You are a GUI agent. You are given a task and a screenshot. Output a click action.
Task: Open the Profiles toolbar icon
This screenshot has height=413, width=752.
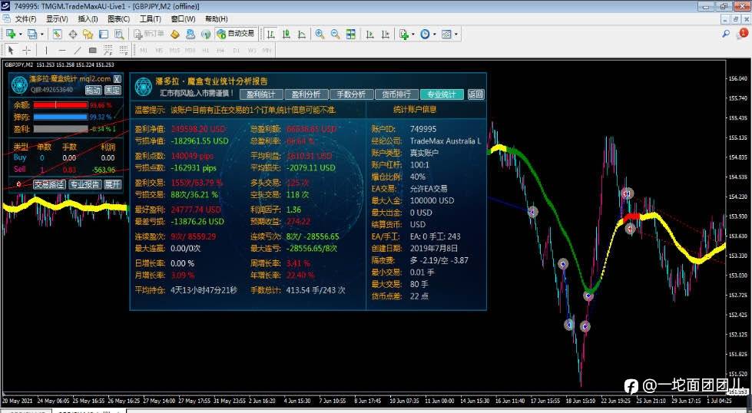pos(31,34)
